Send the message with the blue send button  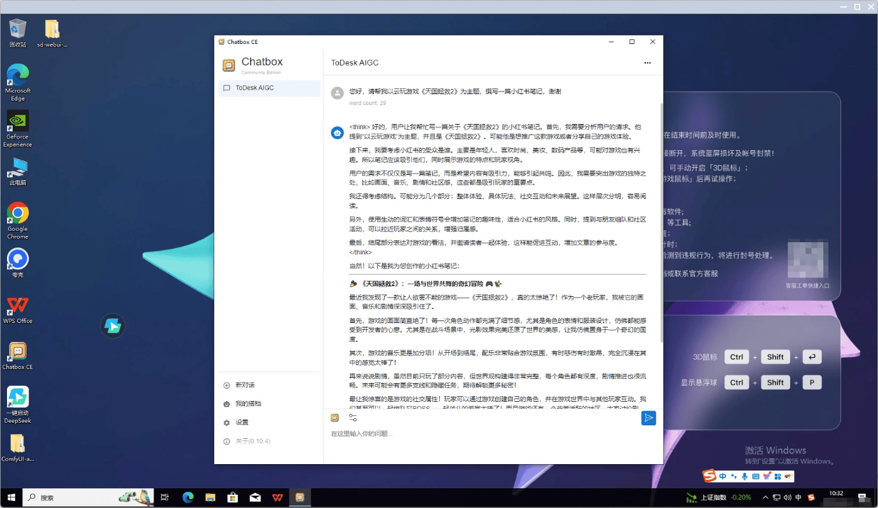click(648, 418)
